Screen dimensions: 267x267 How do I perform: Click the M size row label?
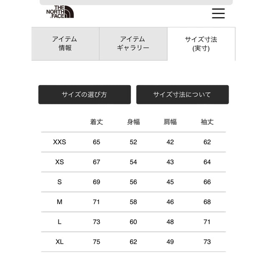(60, 202)
